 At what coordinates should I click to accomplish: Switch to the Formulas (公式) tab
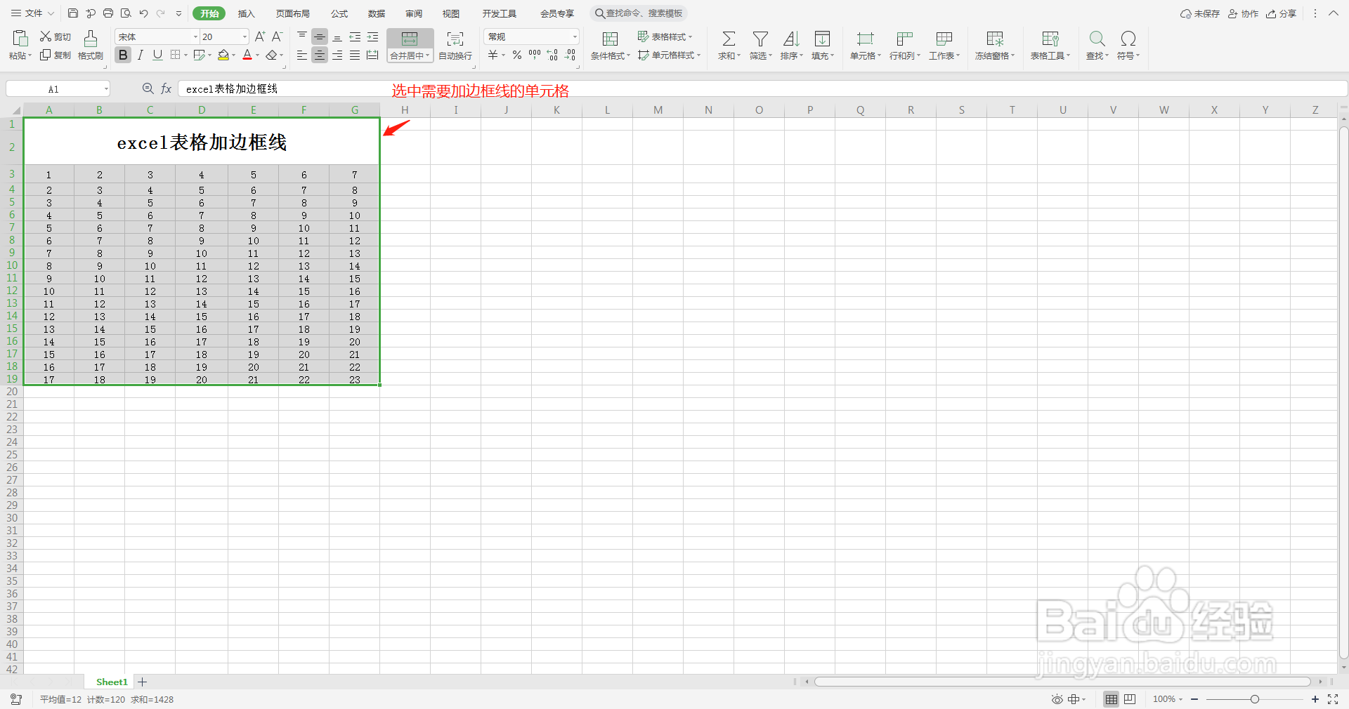tap(339, 13)
